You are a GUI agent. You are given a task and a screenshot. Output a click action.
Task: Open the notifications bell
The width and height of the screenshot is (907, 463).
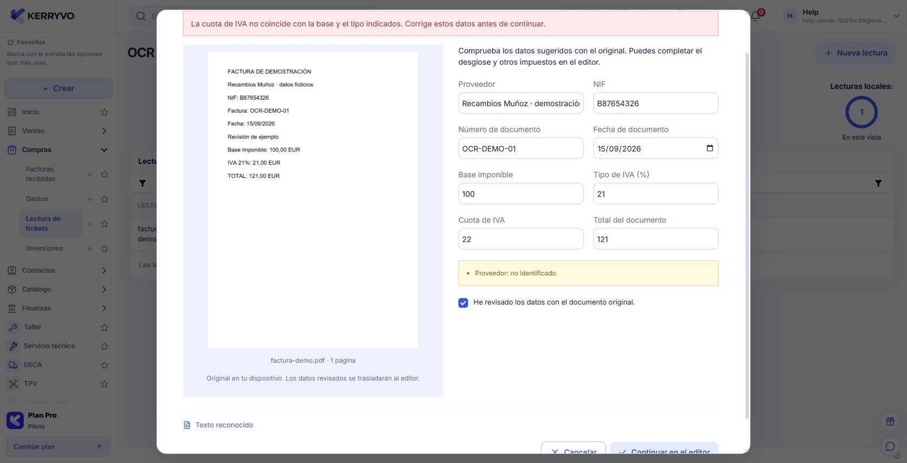755,16
